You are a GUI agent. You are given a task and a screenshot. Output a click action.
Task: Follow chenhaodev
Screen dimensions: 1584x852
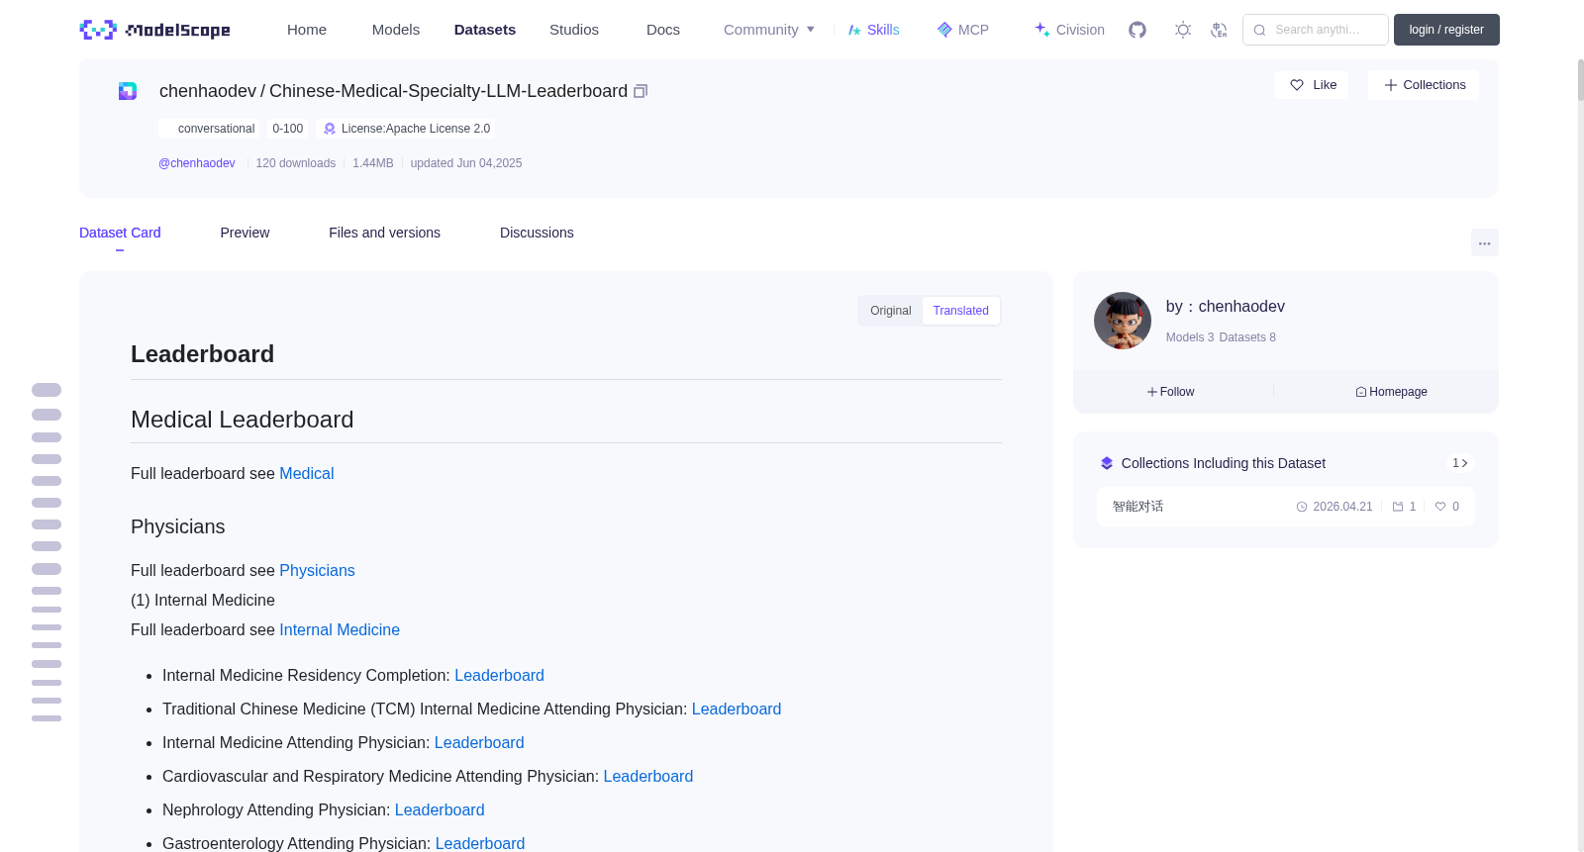[x=1171, y=392]
